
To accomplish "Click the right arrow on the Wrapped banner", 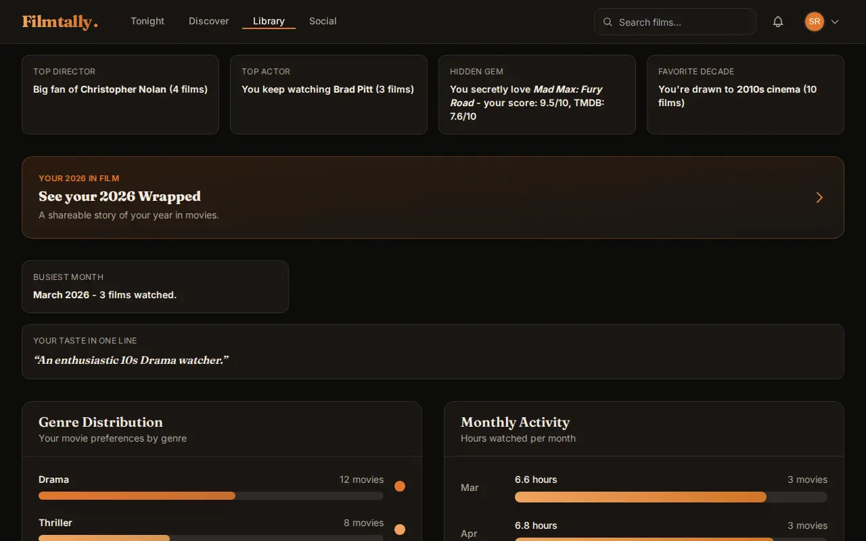I will coord(819,197).
